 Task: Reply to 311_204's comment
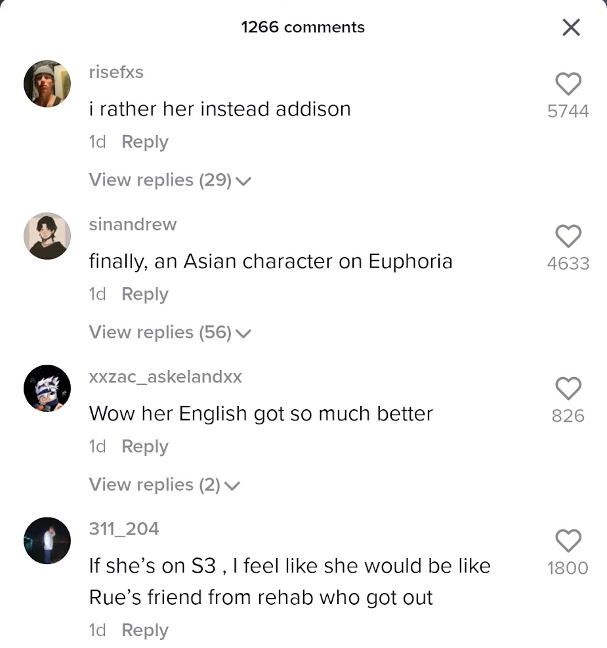tap(145, 630)
